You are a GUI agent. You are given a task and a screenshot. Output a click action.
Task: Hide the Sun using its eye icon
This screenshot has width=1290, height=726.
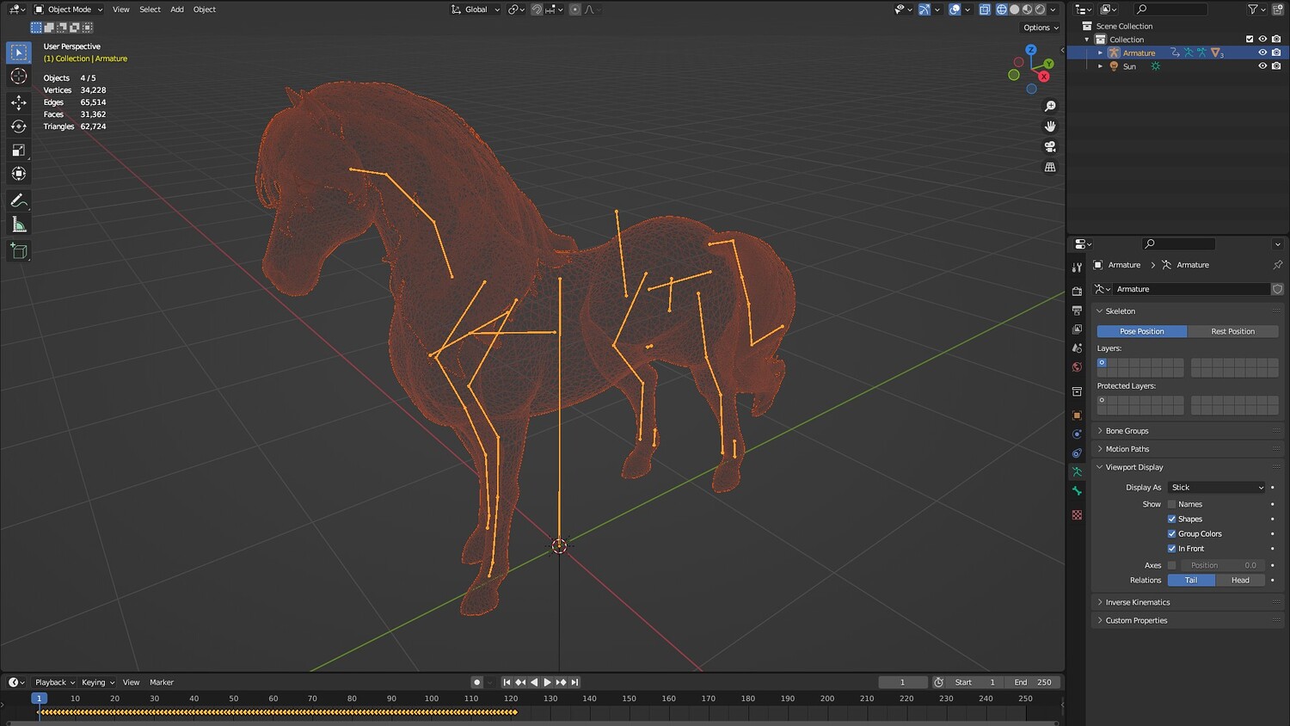coord(1262,66)
